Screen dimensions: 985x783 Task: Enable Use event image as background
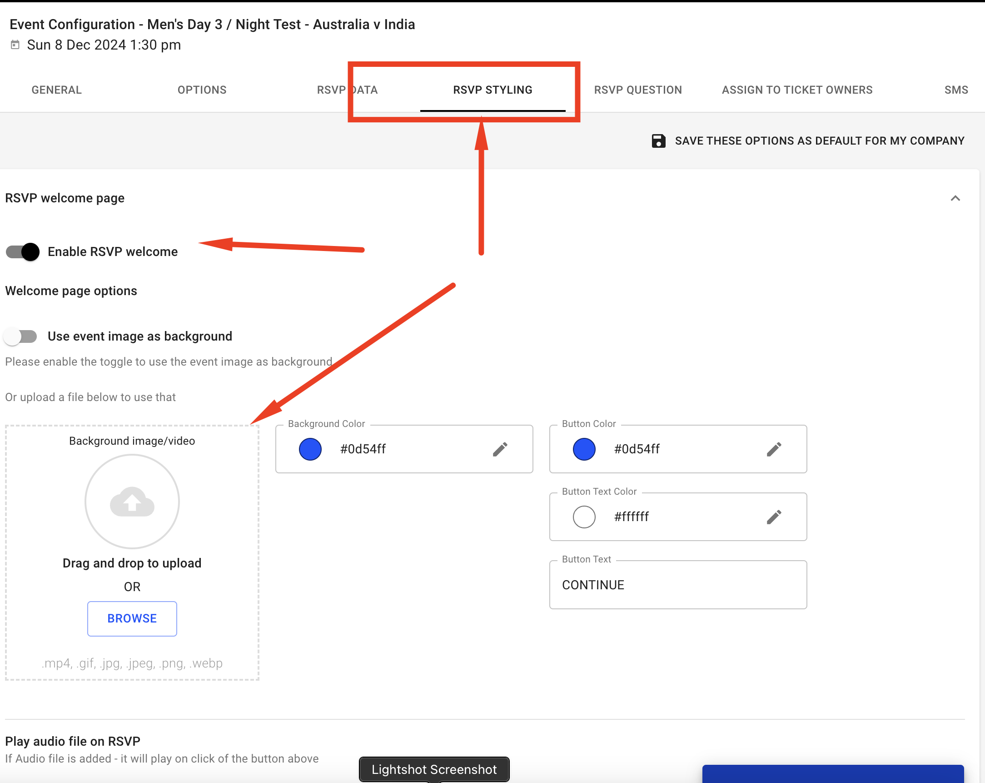(x=20, y=336)
